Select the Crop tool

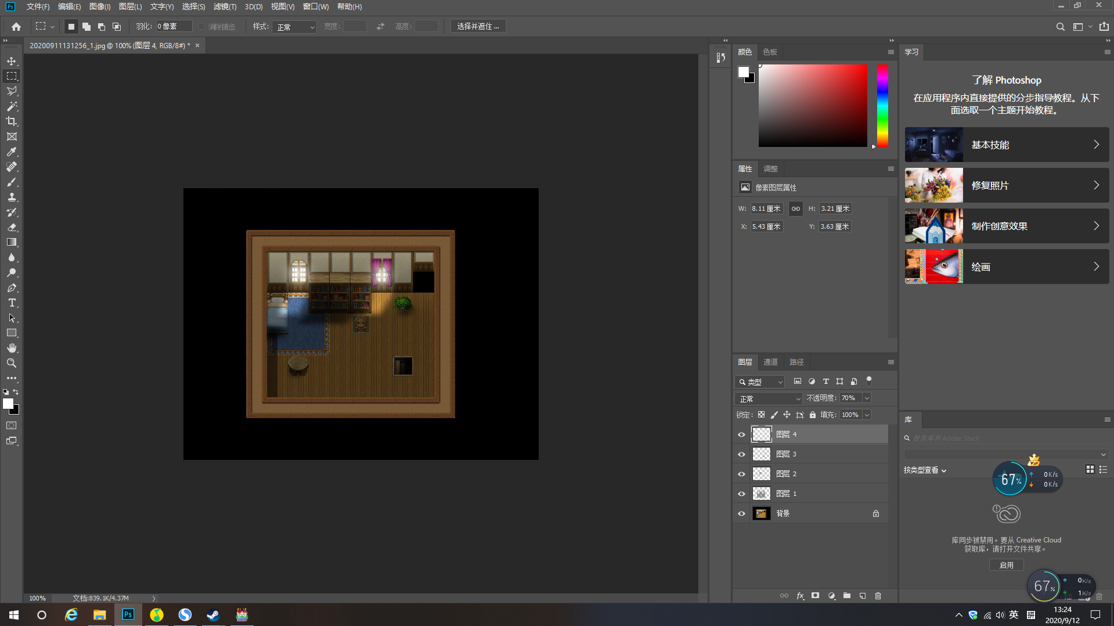[x=12, y=121]
